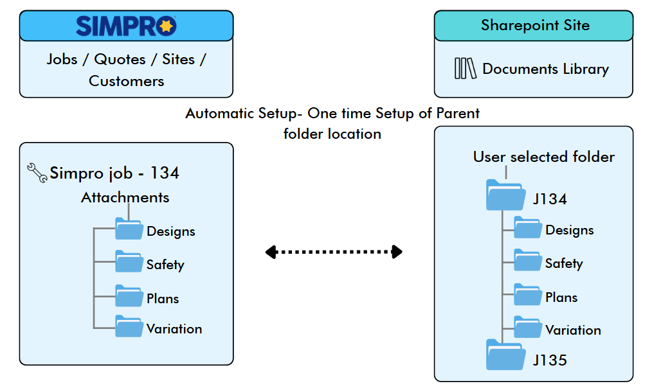Click the Plans folder icon inside SharePoint J134
The height and width of the screenshot is (388, 661).
[528, 294]
